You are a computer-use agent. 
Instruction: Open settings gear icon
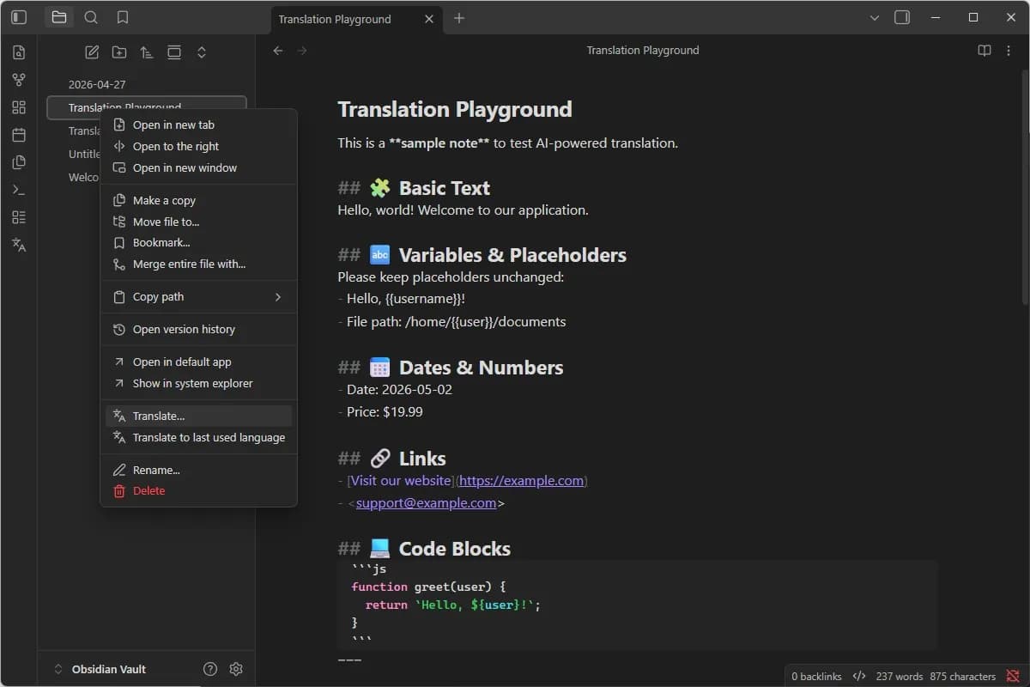[236, 669]
